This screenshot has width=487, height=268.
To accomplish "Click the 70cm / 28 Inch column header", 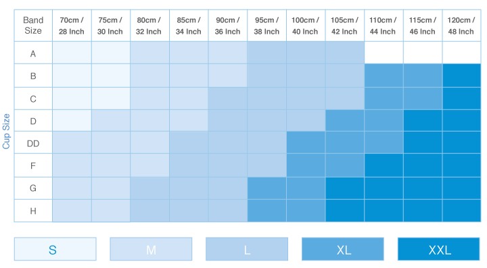I will (x=72, y=26).
